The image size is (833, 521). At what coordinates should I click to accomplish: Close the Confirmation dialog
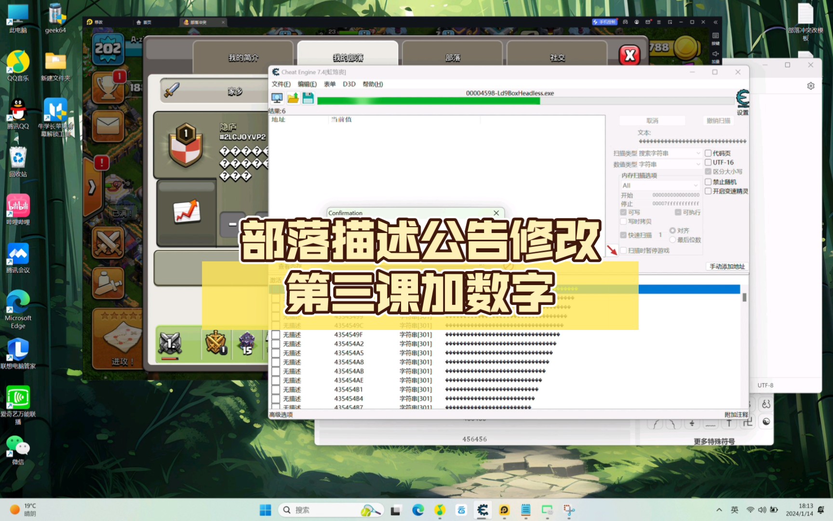tap(496, 213)
